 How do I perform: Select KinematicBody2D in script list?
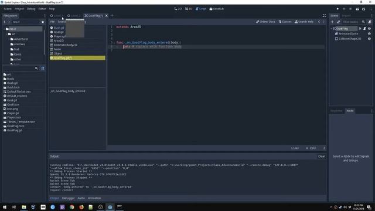(77, 45)
